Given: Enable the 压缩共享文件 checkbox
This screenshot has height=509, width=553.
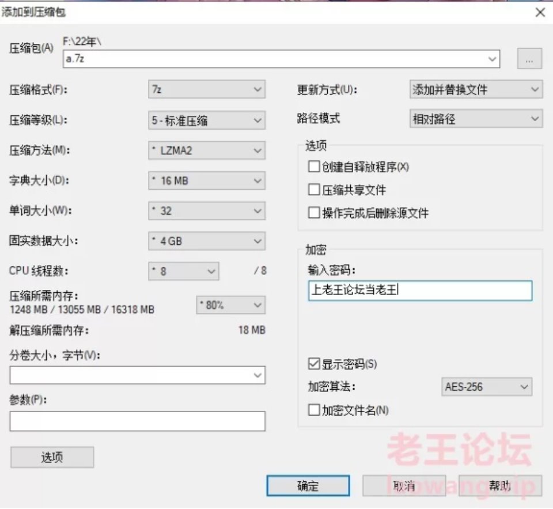Looking at the screenshot, I should point(314,190).
